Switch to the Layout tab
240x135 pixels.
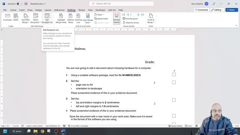(48, 10)
